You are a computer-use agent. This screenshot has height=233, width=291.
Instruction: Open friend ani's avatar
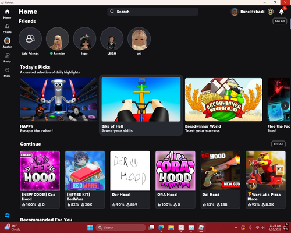click(139, 38)
